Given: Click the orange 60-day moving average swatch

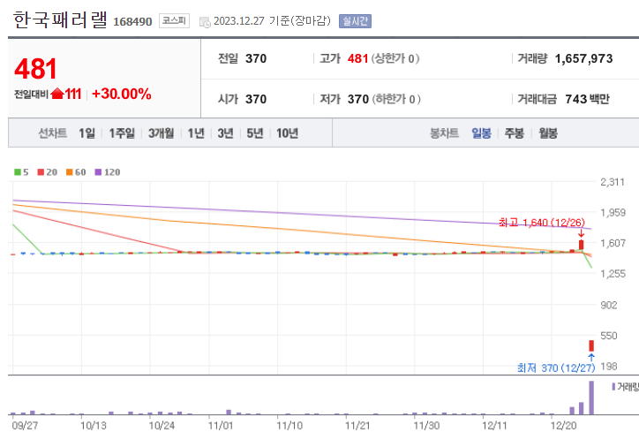Looking at the screenshot, I should coord(69,172).
